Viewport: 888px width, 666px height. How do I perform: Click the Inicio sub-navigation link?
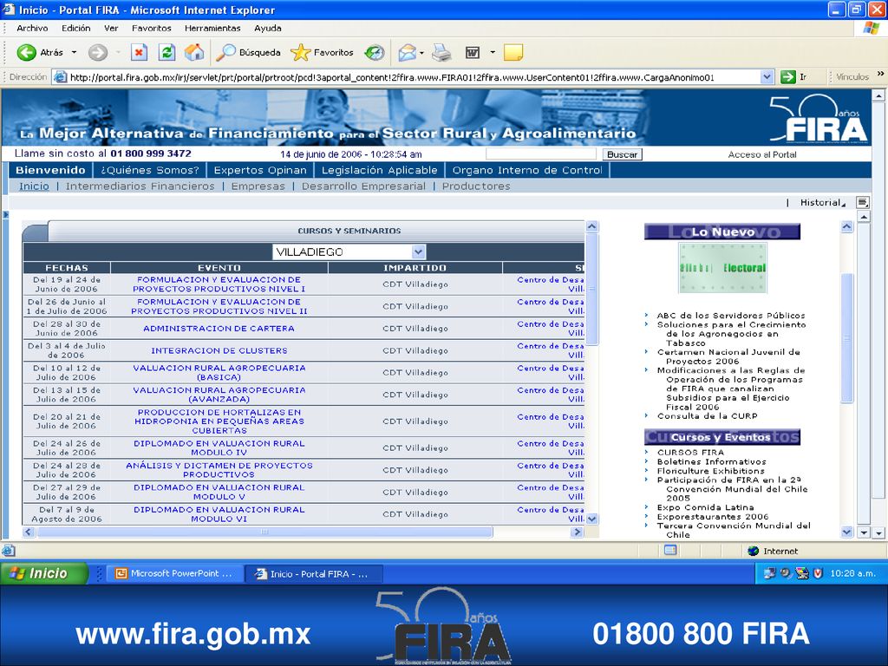click(34, 186)
